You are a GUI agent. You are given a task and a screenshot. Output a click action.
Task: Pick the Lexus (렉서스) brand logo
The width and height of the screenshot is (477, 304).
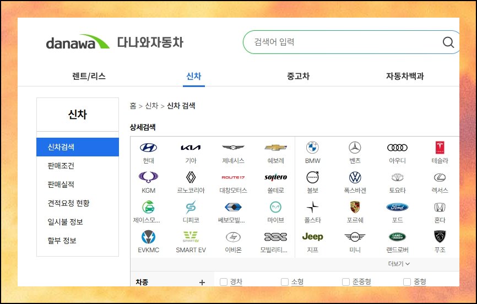click(x=440, y=177)
